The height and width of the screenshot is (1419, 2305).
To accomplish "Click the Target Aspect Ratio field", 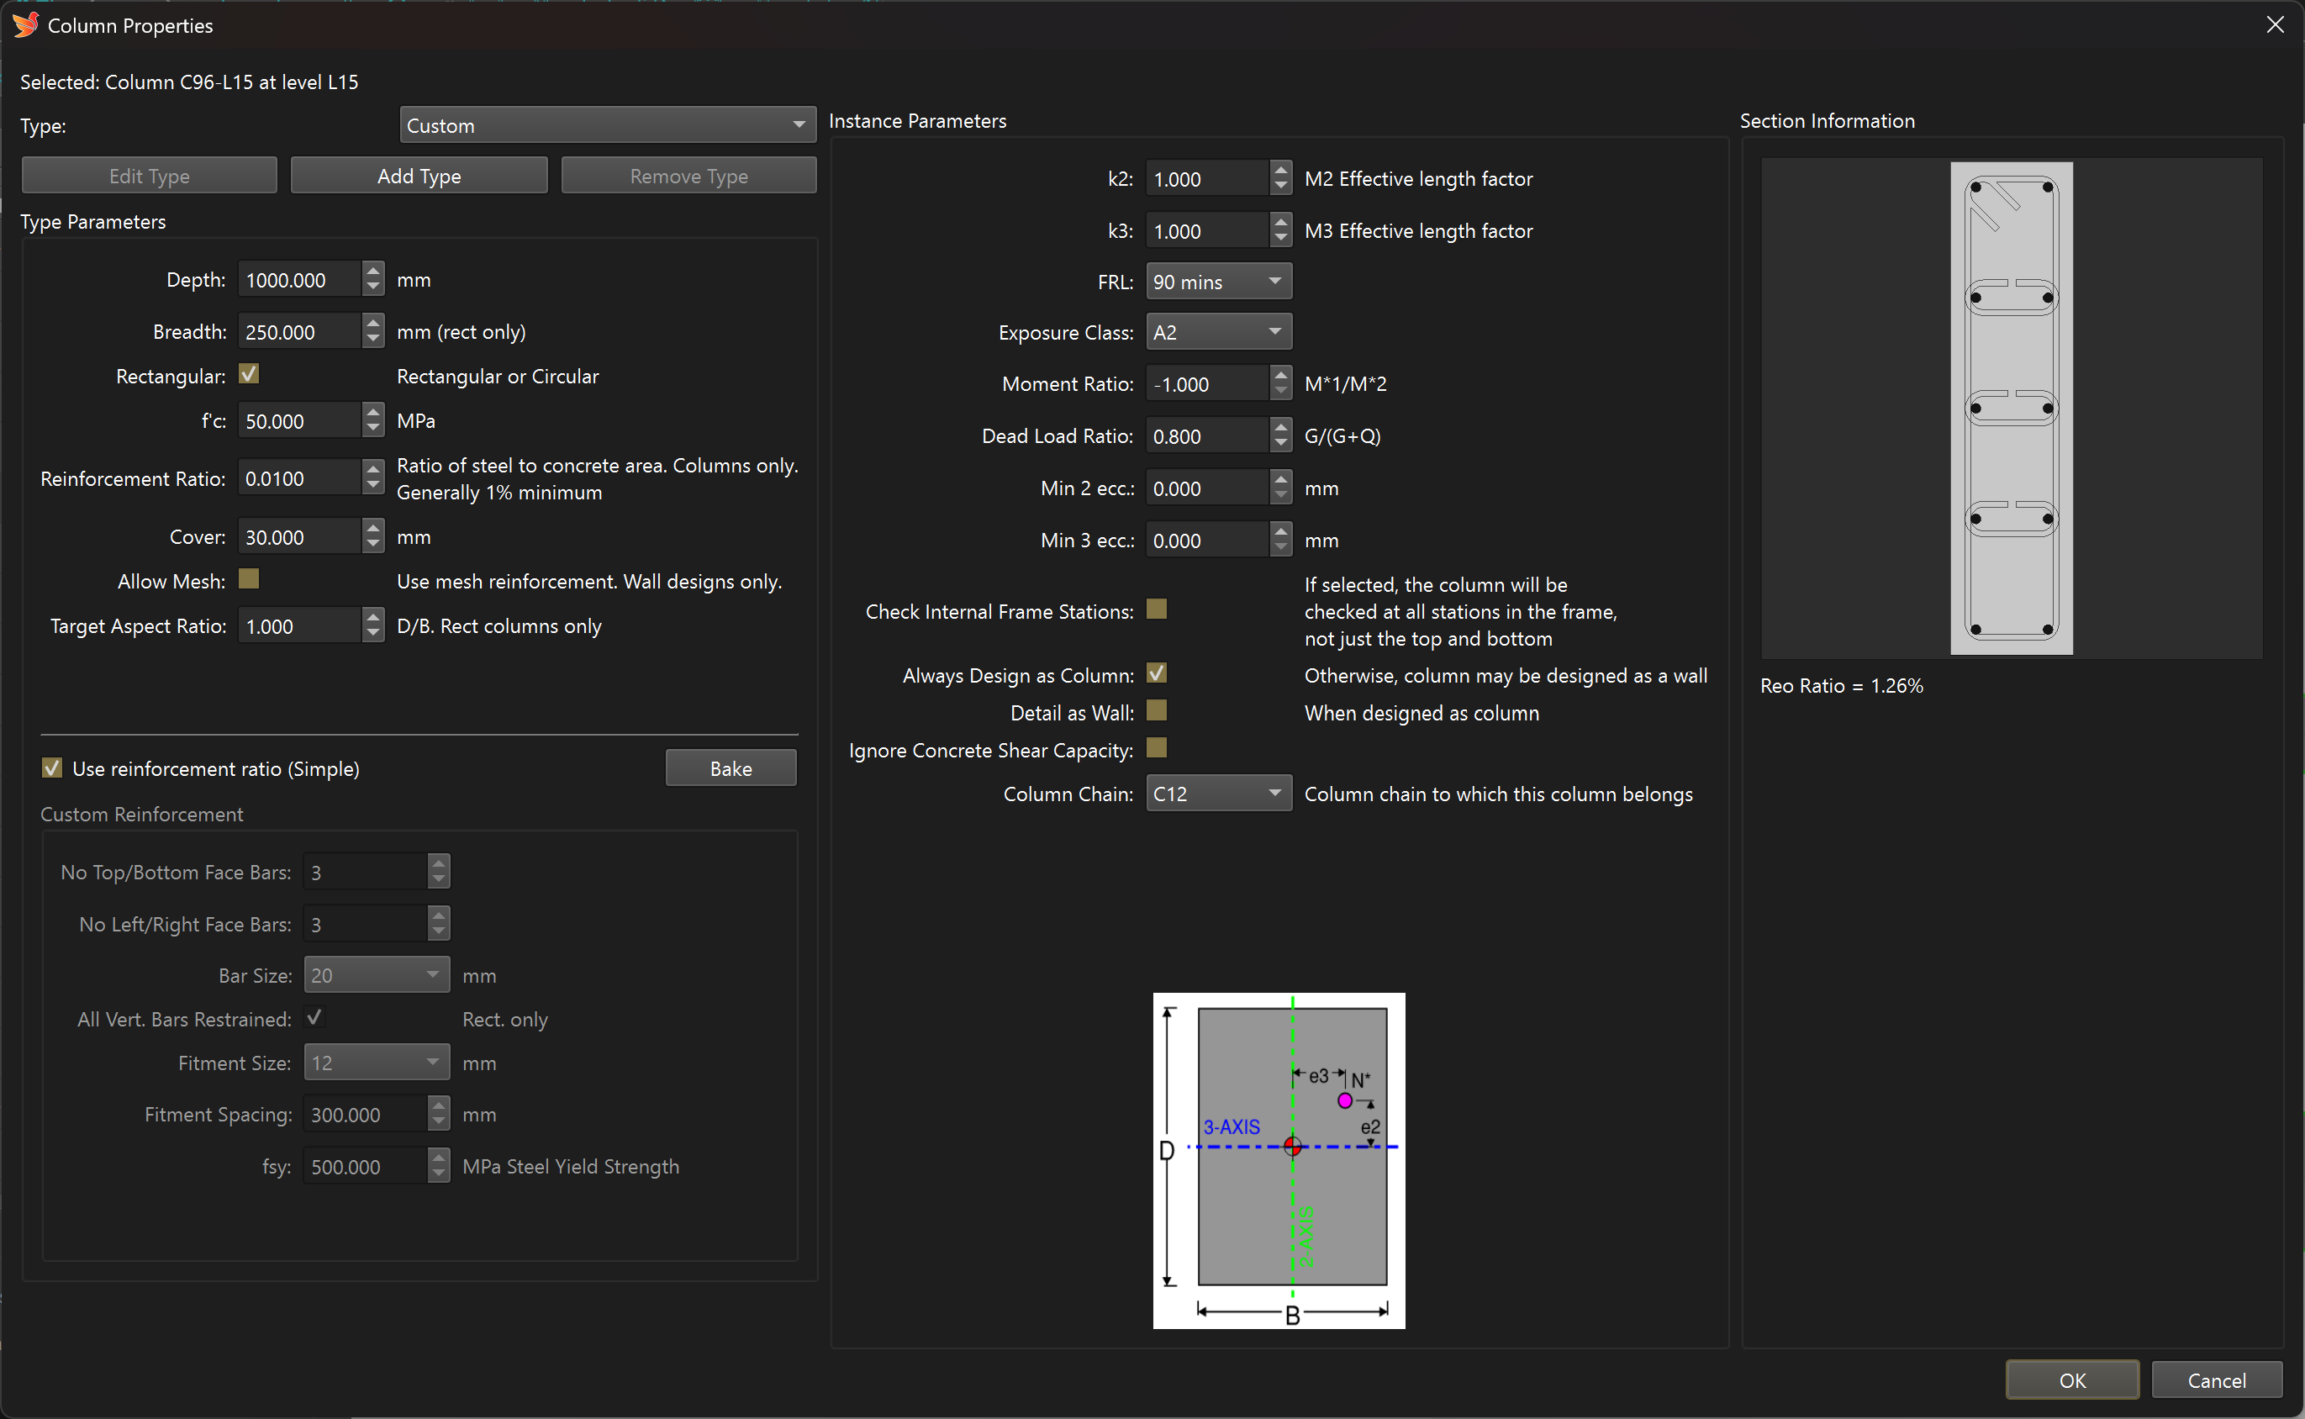I will click(298, 626).
